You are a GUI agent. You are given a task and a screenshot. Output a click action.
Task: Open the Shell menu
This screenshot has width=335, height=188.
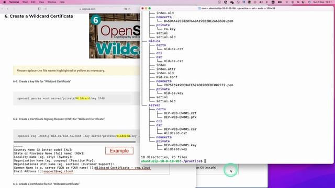point(25,2)
